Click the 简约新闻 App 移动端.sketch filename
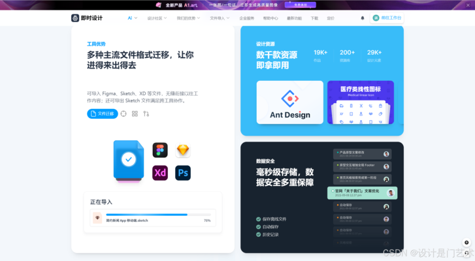This screenshot has height=261, width=475. 127,221
